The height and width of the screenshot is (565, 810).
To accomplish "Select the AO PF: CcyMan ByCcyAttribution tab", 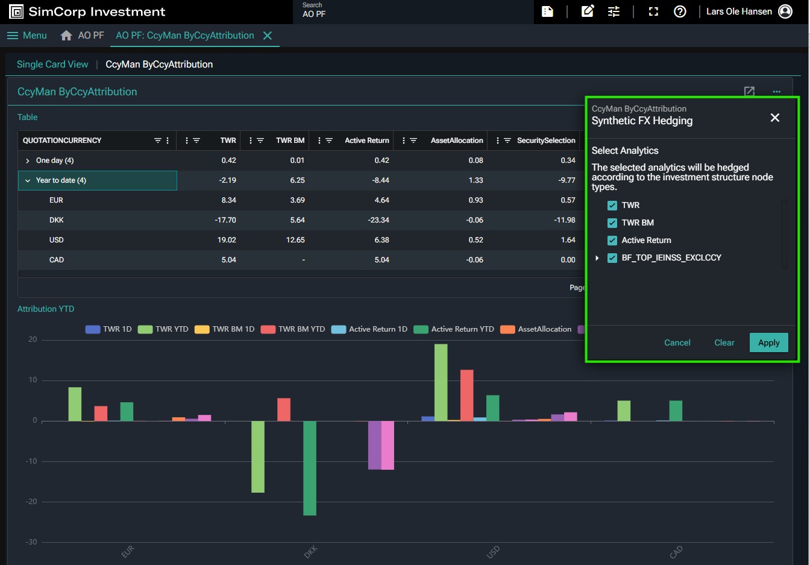I will (185, 36).
